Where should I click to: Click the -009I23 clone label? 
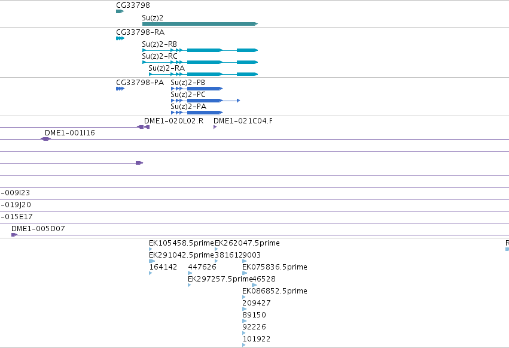[16, 193]
